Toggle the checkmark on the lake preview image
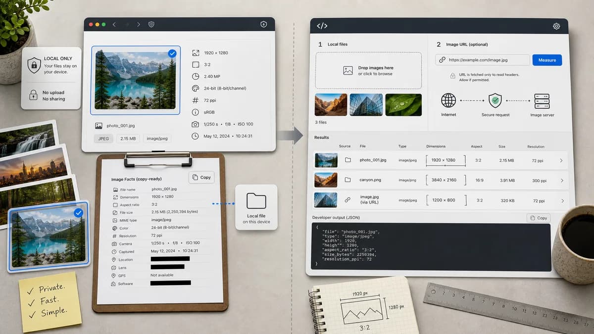Screen dimensions: 594x334 (172, 53)
